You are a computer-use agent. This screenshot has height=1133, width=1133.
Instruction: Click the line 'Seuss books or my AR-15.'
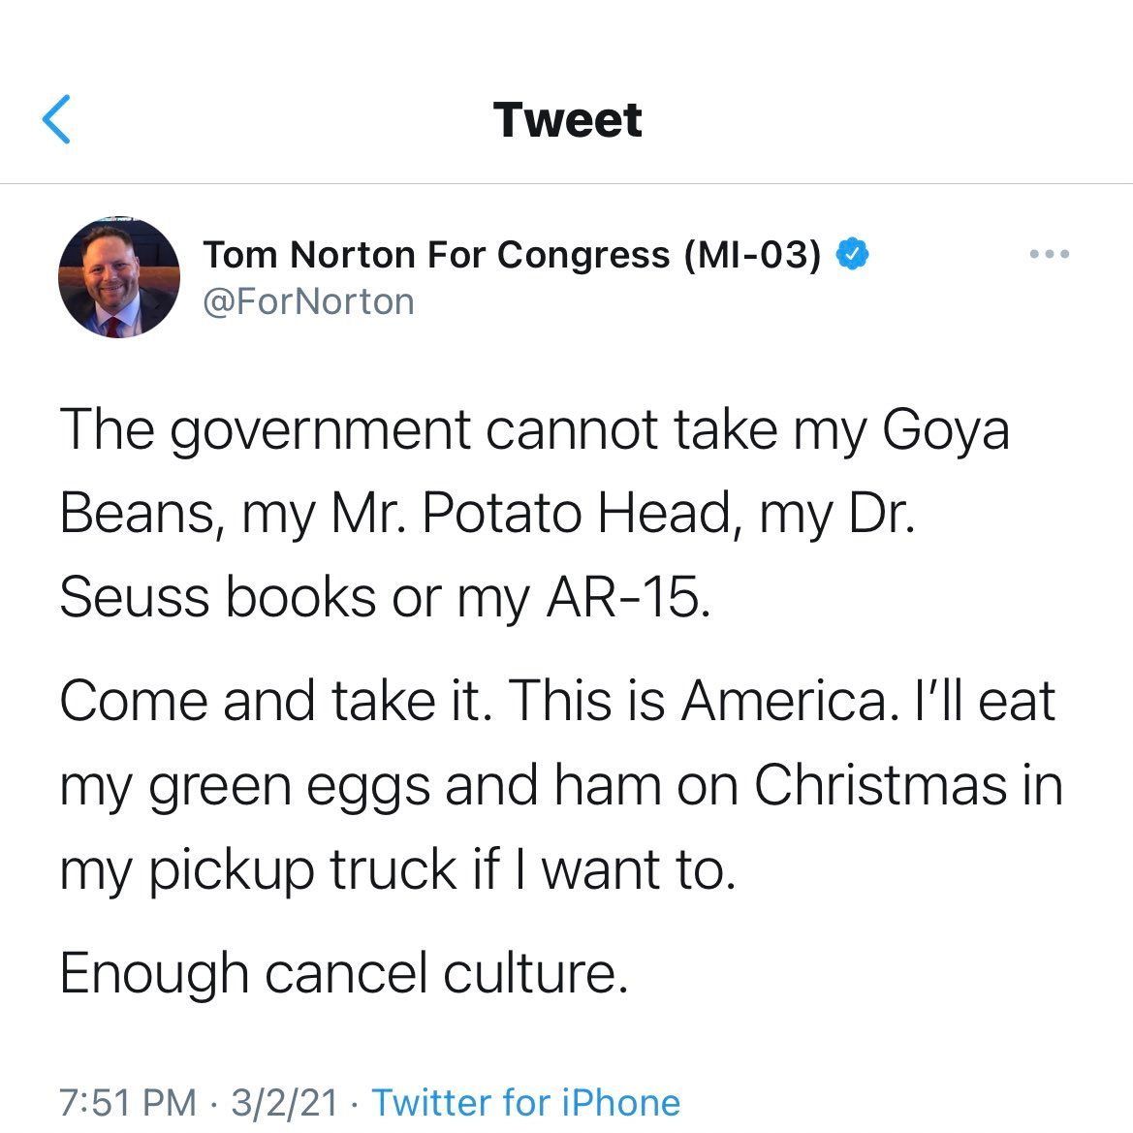click(385, 598)
